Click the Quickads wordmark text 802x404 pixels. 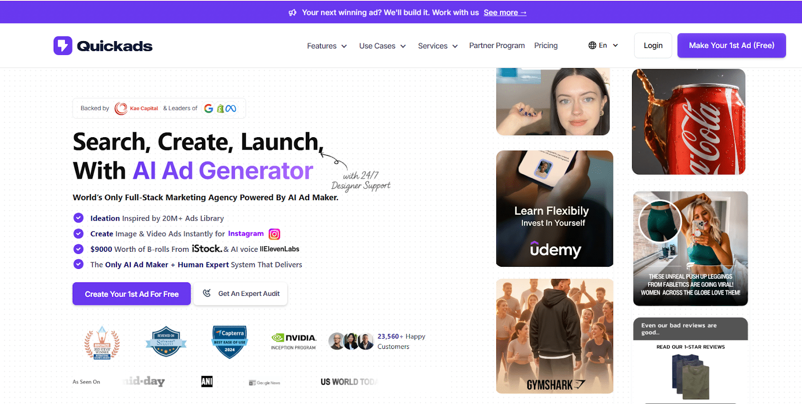pyautogui.click(x=115, y=46)
